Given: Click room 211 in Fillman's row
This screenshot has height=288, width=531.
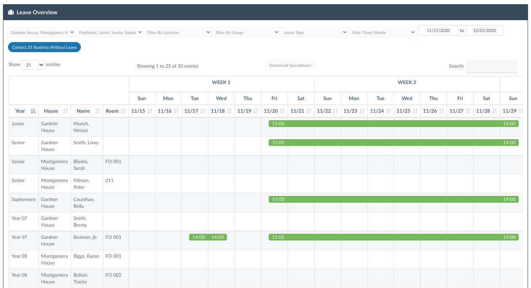Looking at the screenshot, I should click(x=109, y=180).
